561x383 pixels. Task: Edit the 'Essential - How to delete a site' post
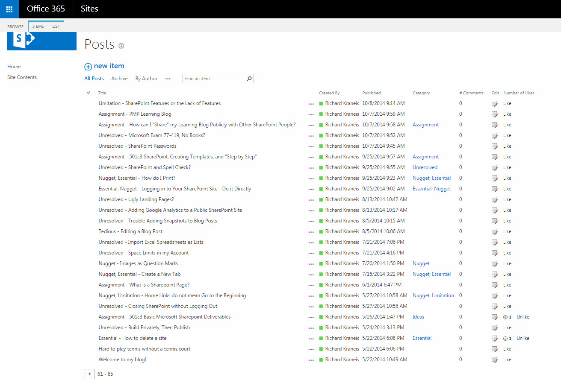(x=495, y=338)
